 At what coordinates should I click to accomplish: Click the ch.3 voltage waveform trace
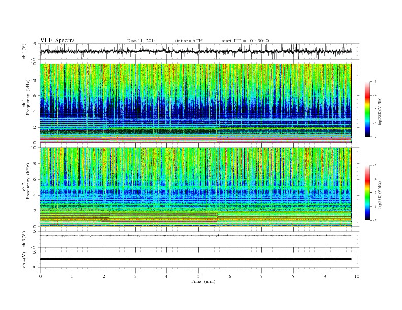click(x=195, y=236)
